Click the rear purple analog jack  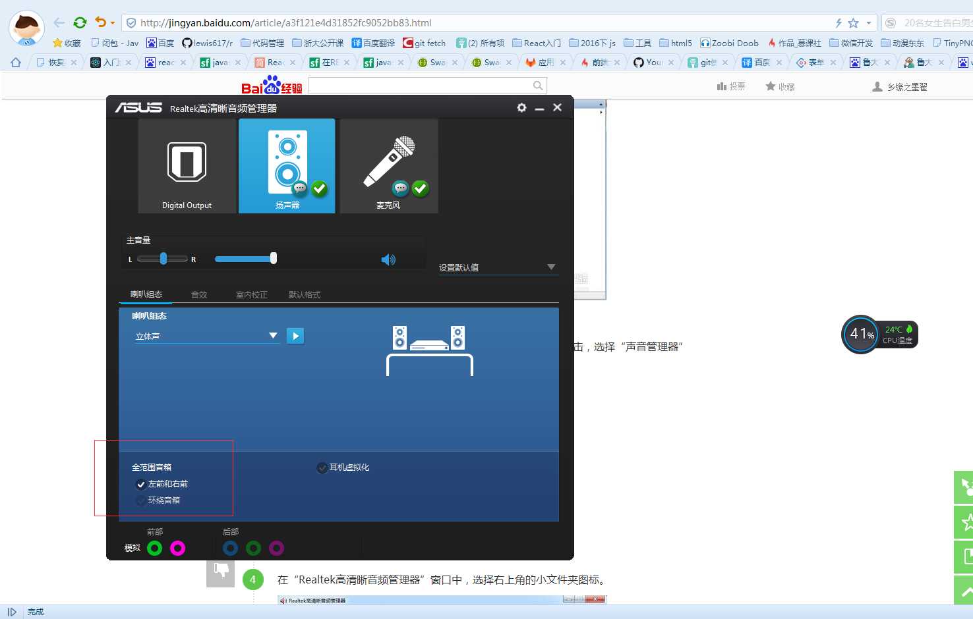(x=276, y=548)
